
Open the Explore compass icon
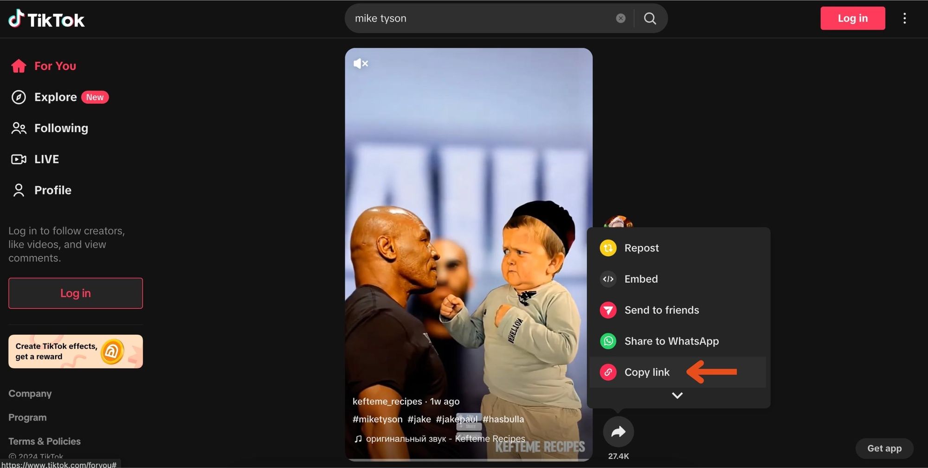tap(19, 97)
